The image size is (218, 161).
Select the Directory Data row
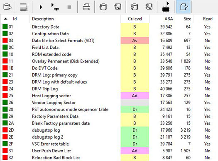(46, 26)
